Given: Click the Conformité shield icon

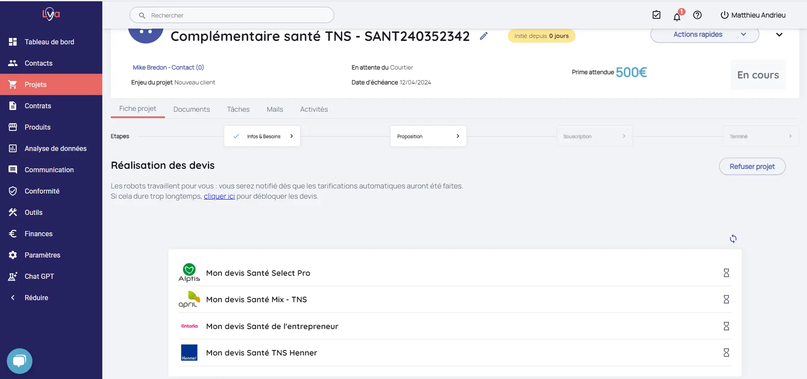Looking at the screenshot, I should (13, 191).
